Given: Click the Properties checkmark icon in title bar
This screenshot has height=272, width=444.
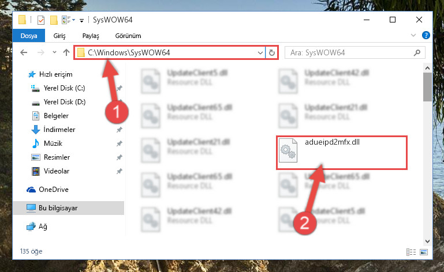Looking at the screenshot, I should (x=41, y=20).
